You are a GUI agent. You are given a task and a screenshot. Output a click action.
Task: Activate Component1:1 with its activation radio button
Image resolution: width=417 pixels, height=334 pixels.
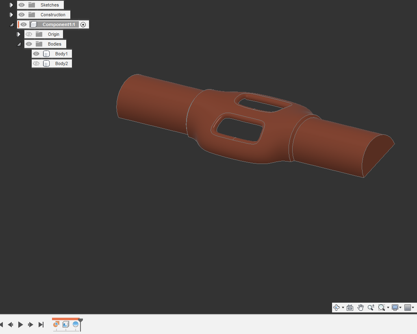click(x=83, y=24)
